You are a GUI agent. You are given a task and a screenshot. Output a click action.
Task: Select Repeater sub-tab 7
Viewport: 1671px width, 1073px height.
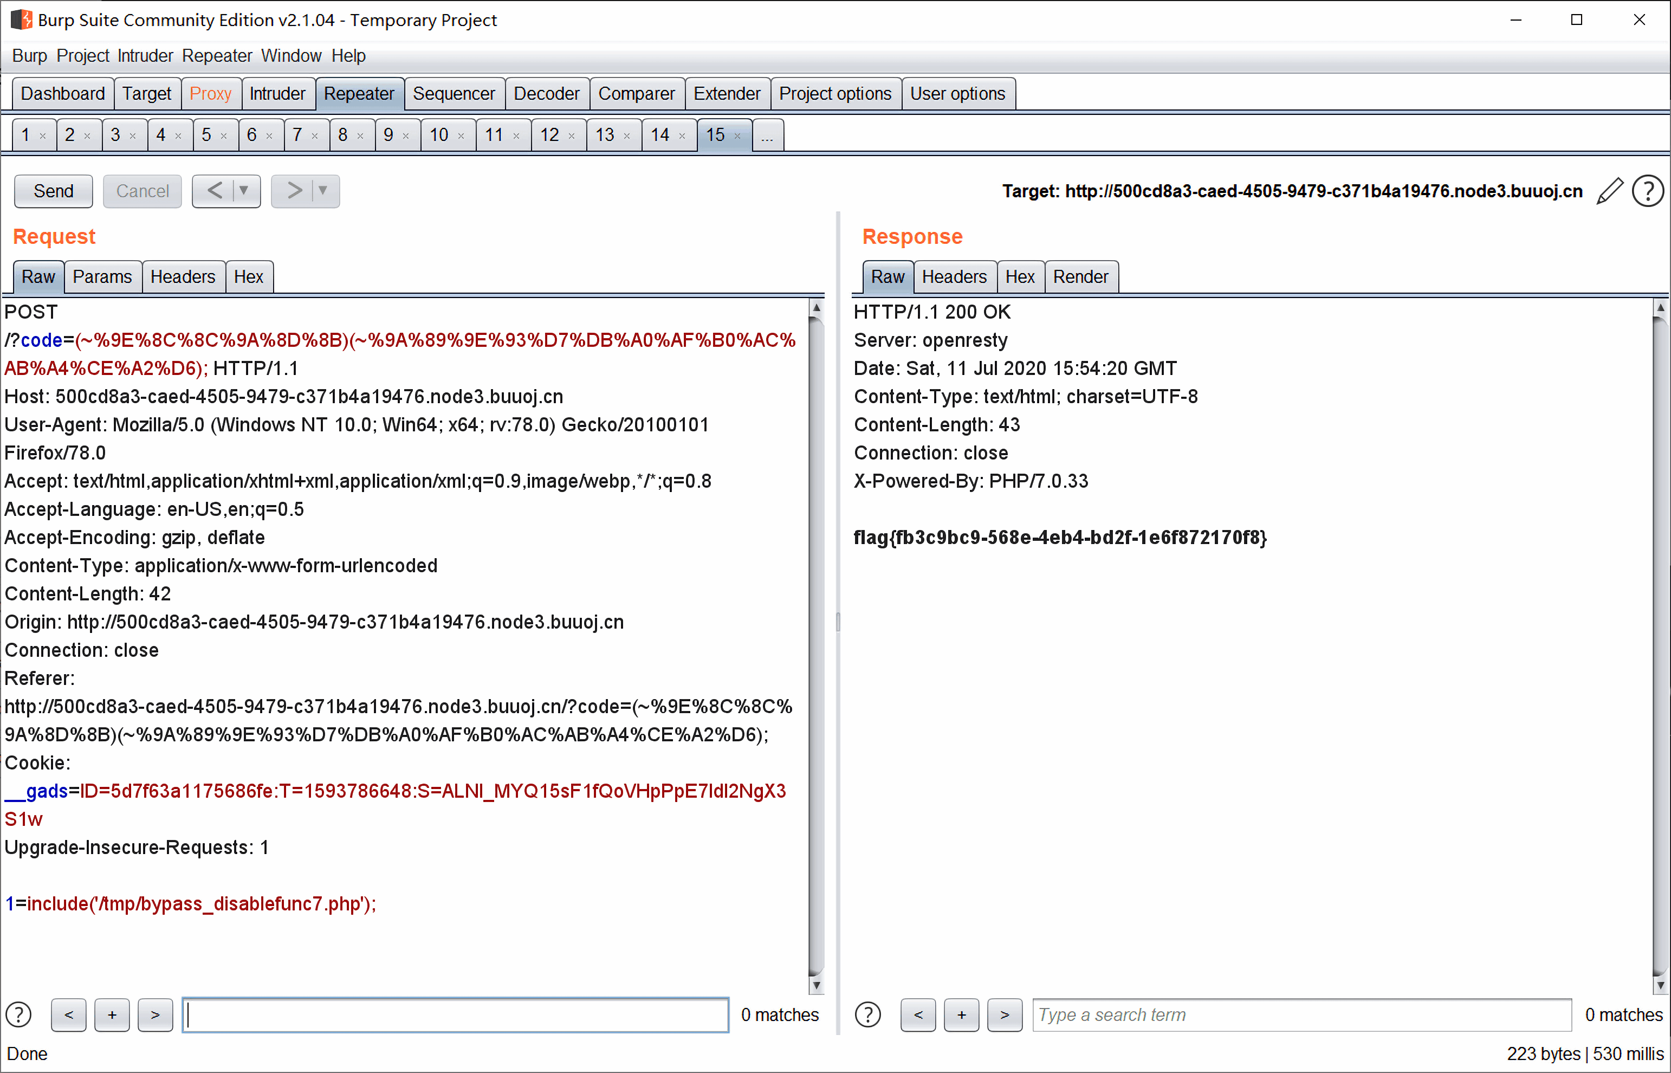pos(297,135)
